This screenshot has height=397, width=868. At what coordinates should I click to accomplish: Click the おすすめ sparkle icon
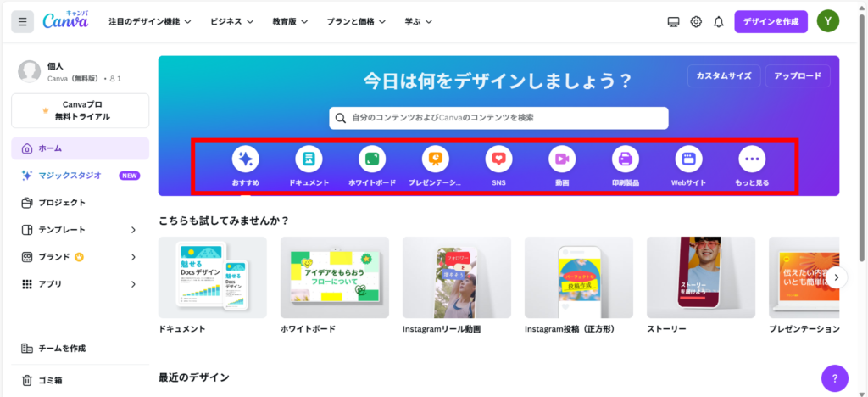245,159
